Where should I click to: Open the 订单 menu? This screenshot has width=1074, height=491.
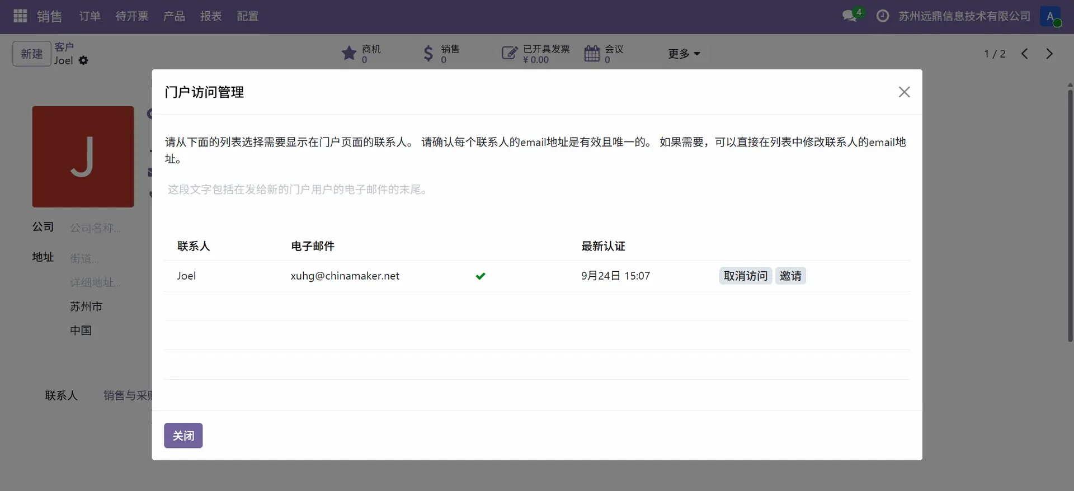pos(89,16)
